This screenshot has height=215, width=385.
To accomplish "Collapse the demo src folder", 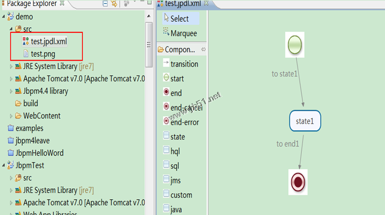I will 11,29.
